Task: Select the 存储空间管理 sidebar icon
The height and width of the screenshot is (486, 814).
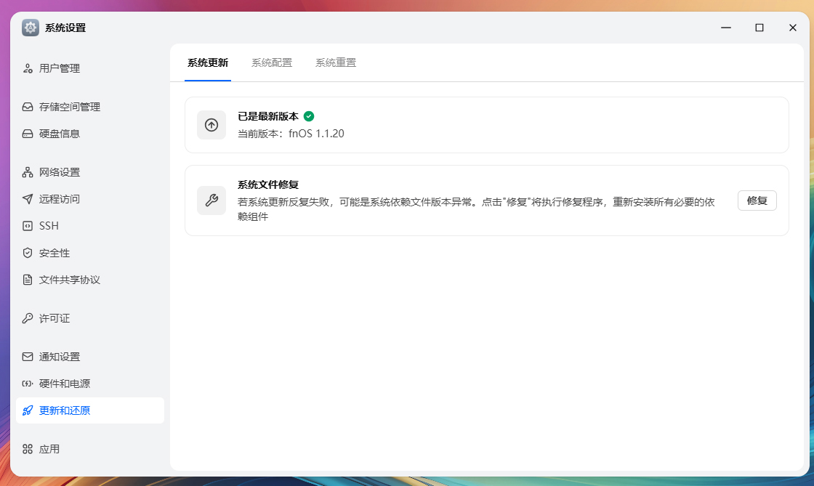Action: (29, 106)
